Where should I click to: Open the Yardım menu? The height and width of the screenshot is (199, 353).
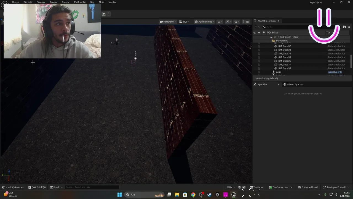tap(113, 2)
